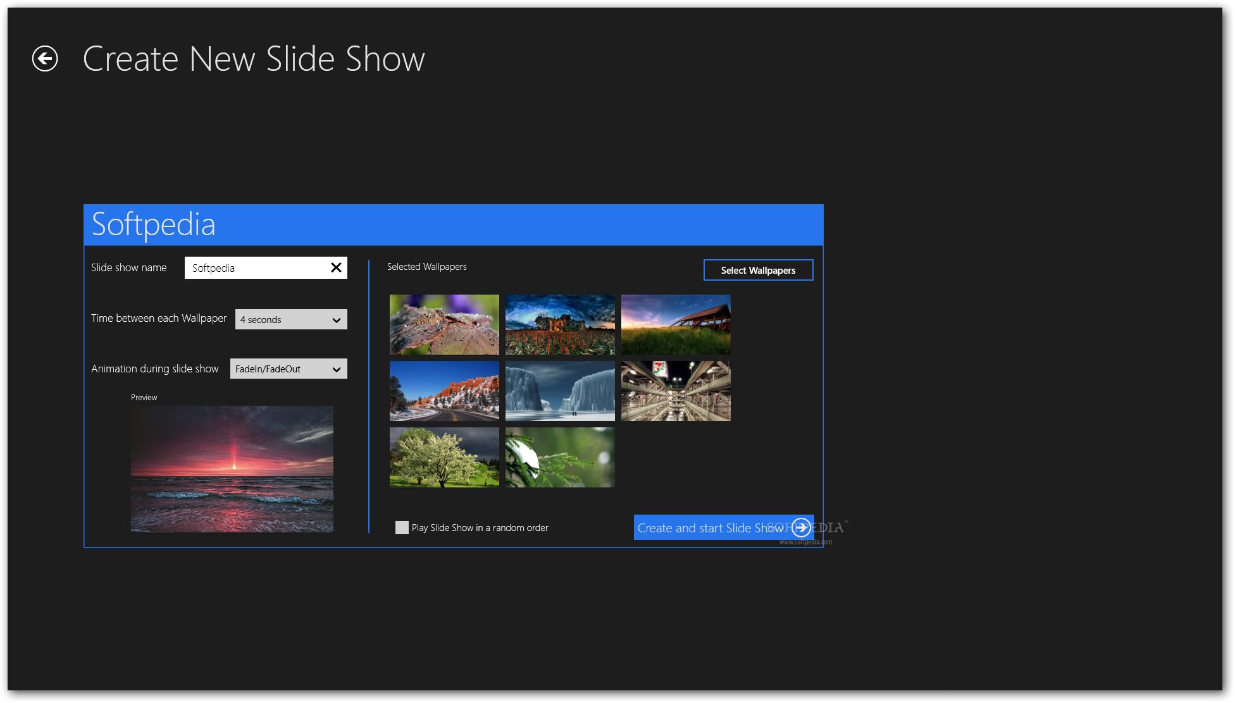Click the Animation during slide show label
Image resolution: width=1235 pixels, height=703 pixels.
pos(155,369)
